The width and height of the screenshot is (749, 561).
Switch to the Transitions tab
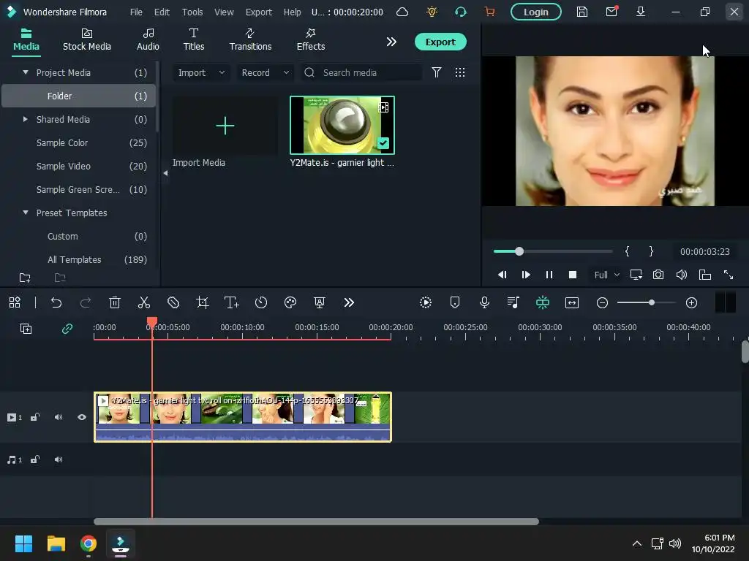tap(250, 39)
